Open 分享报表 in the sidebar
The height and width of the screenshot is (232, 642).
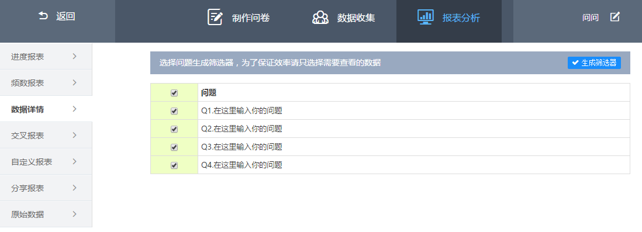coord(46,188)
